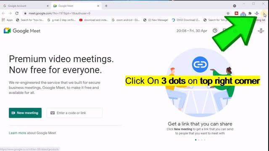The height and width of the screenshot is (151, 269).
Task: Open the Meet help question-mark icon
Action: [x=215, y=31]
